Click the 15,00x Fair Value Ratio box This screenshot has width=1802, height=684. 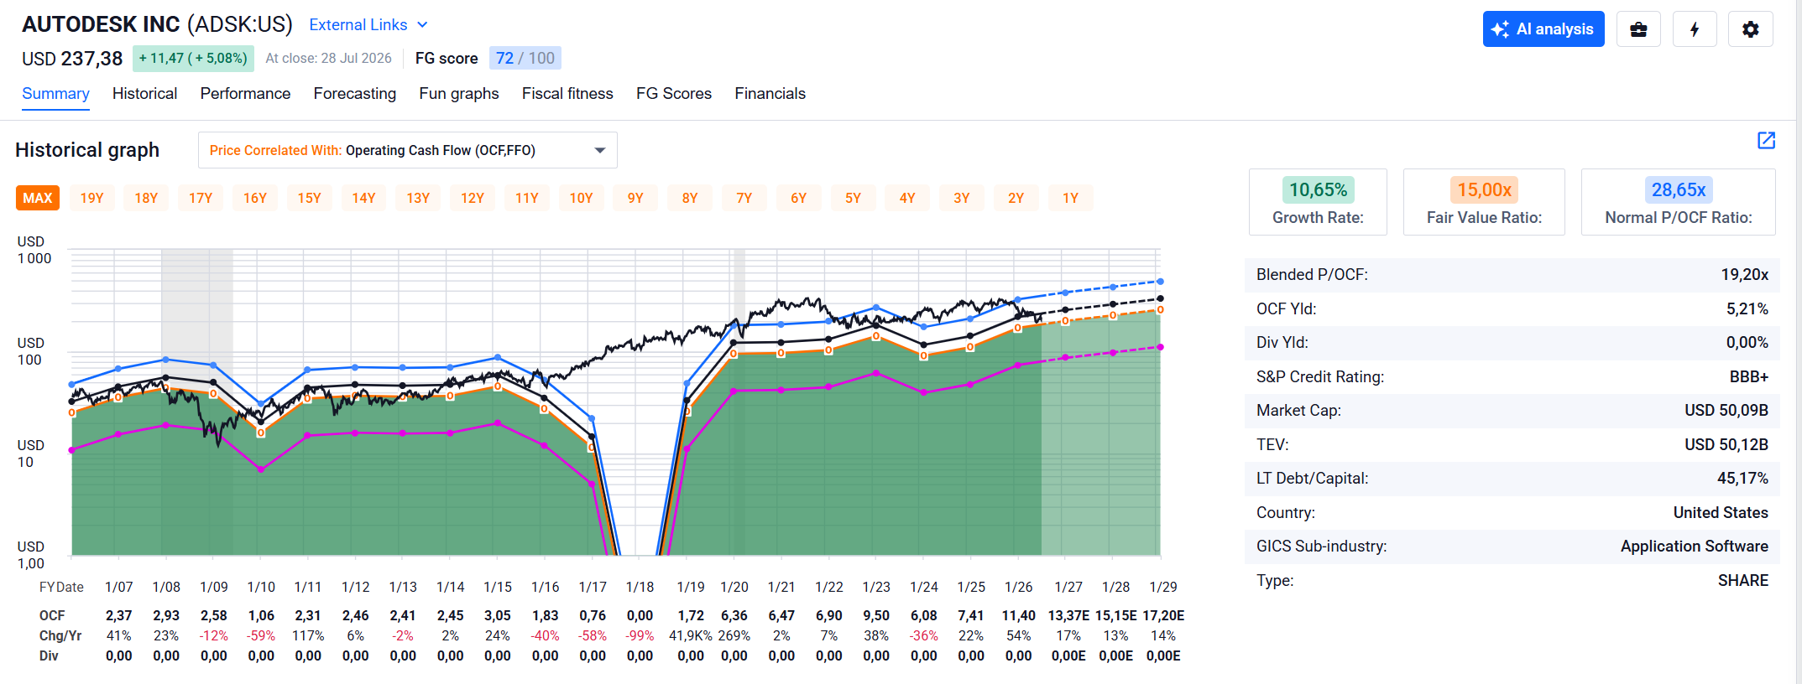(x=1484, y=202)
